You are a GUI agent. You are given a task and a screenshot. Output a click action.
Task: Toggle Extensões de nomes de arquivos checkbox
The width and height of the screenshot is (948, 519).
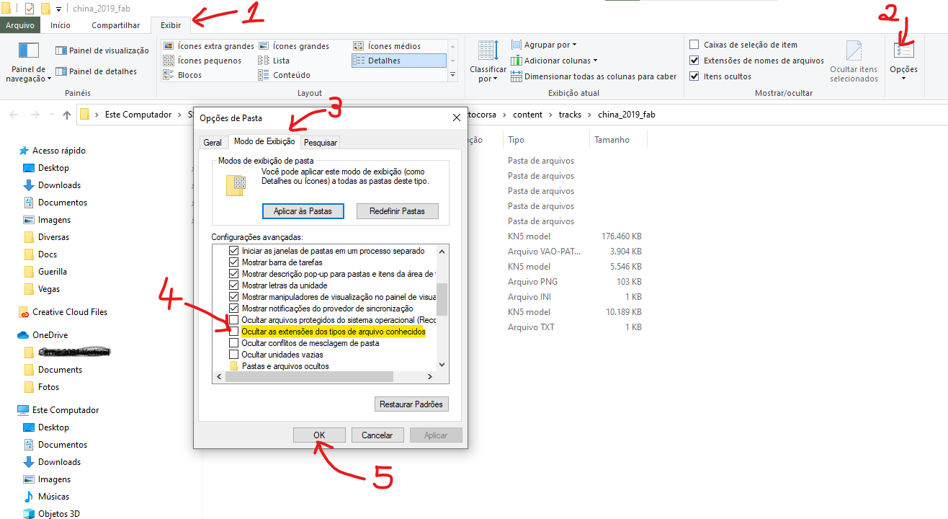point(694,61)
